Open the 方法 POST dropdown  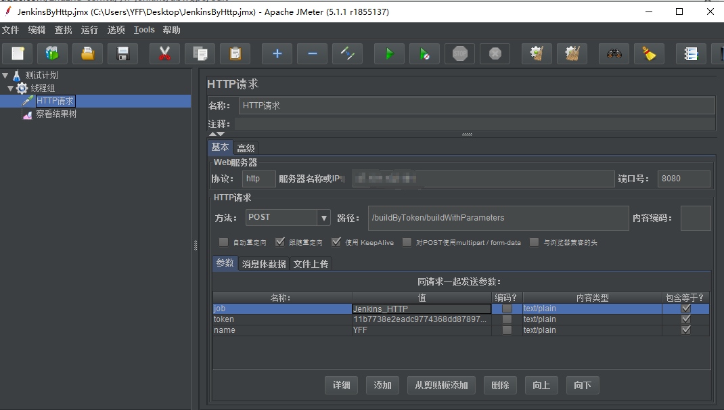[323, 217]
